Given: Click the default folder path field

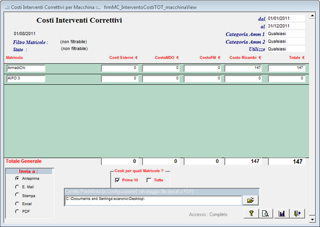Looking at the screenshot, I should pyautogui.click(x=153, y=200).
